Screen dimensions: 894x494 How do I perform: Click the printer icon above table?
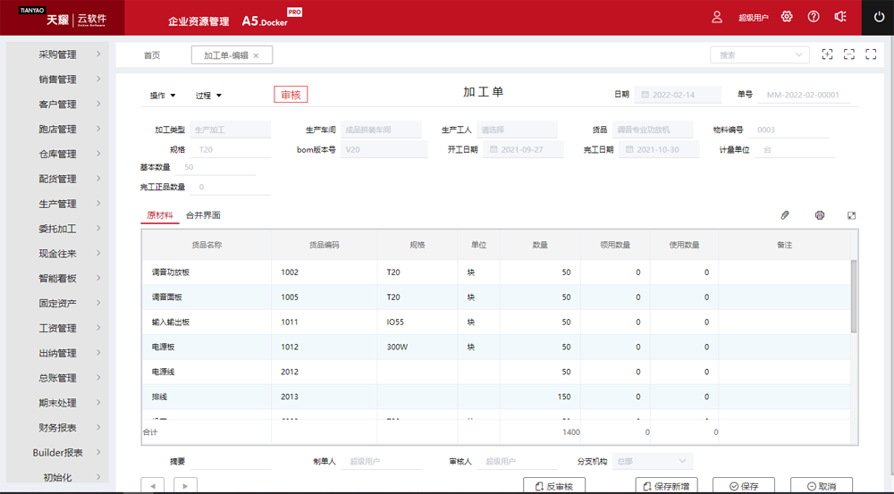point(819,215)
